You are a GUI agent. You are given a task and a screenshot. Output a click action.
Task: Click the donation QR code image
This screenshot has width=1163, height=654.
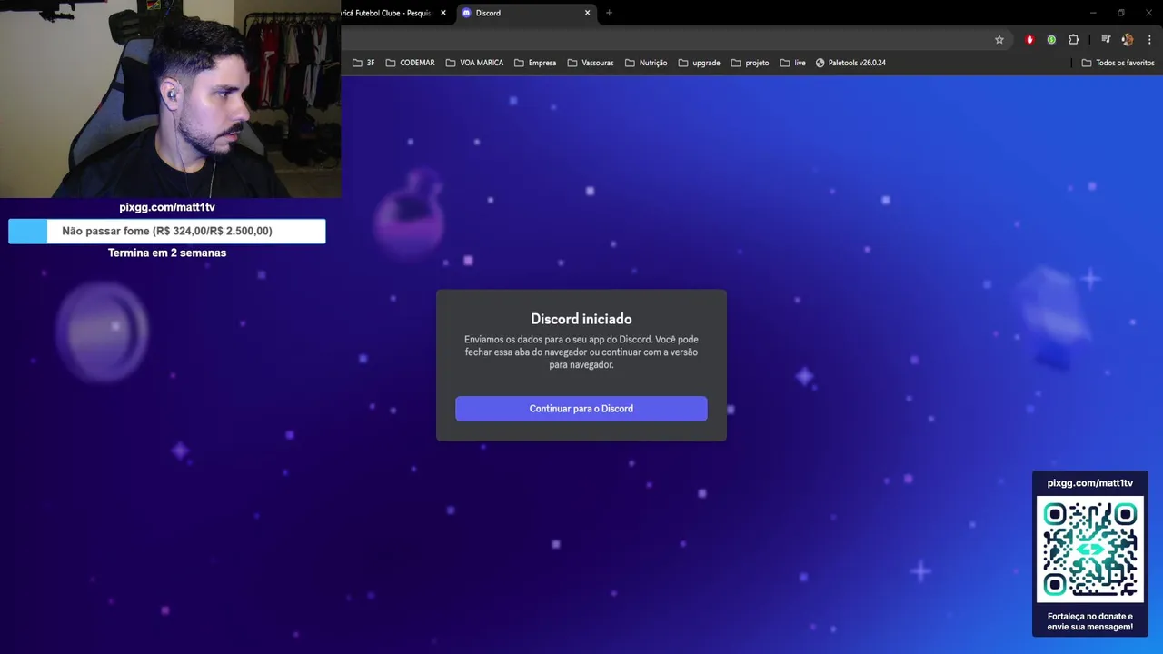click(x=1090, y=549)
